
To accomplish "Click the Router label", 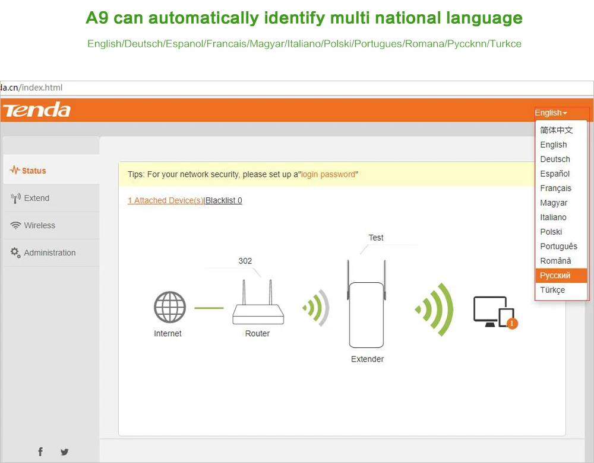I will click(257, 333).
